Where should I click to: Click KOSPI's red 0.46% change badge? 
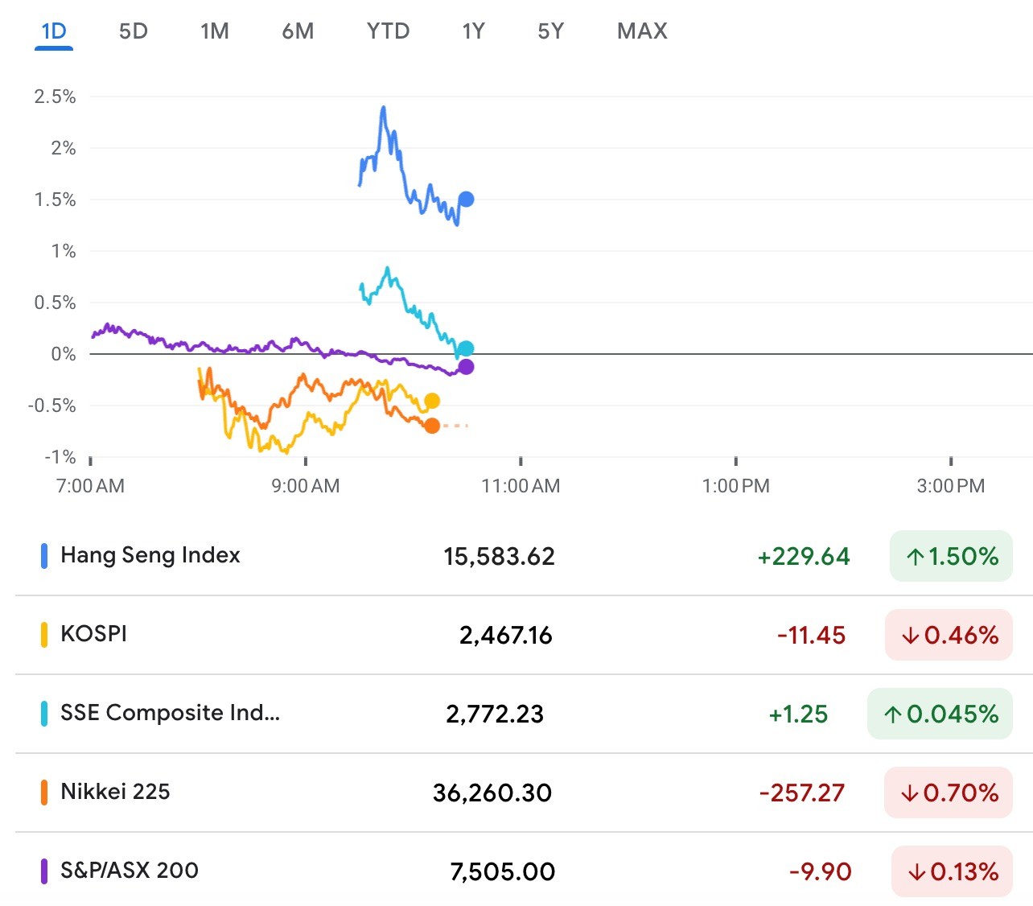coord(949,635)
